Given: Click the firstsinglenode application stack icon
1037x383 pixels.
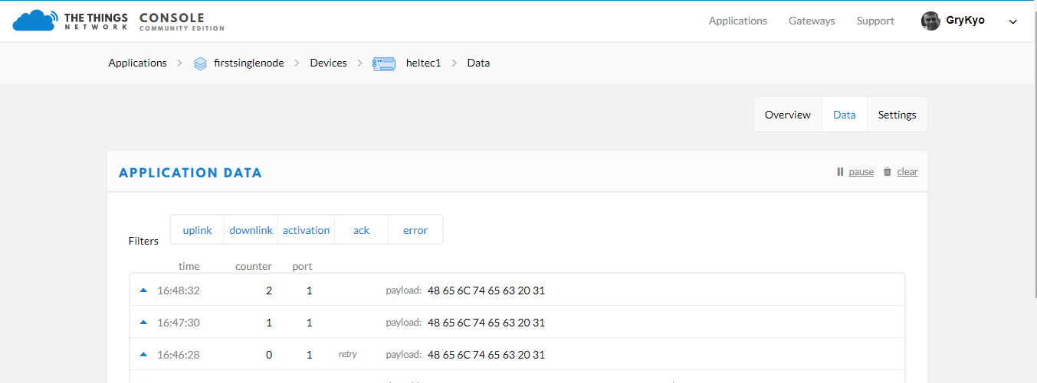Looking at the screenshot, I should coord(201,63).
